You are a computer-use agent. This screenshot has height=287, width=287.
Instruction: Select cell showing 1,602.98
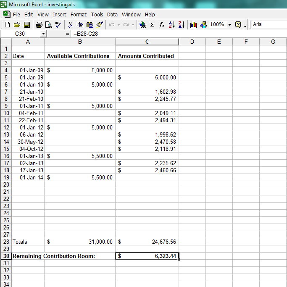click(x=147, y=92)
